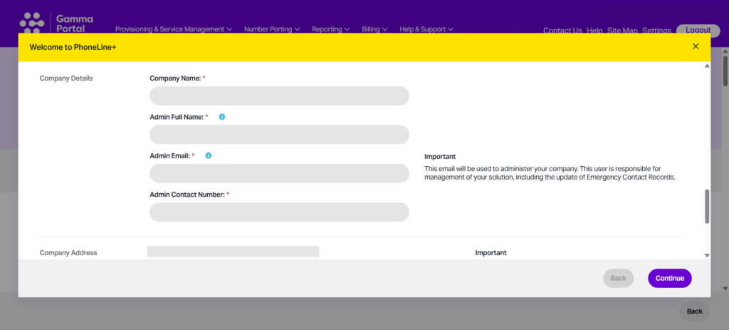
Task: Open the Contact Us link
Action: [562, 30]
